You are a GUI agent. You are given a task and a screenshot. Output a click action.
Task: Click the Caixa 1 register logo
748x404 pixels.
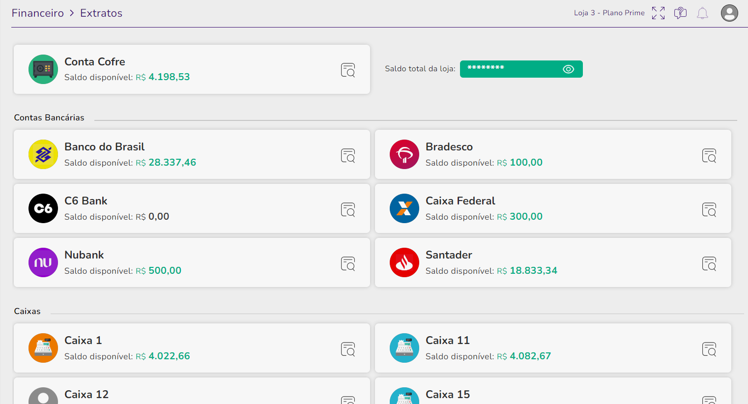pyautogui.click(x=43, y=348)
